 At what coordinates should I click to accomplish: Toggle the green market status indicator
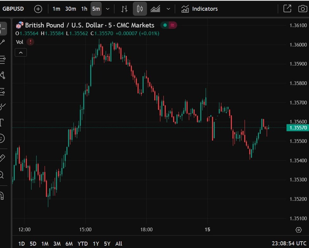pyautogui.click(x=165, y=25)
